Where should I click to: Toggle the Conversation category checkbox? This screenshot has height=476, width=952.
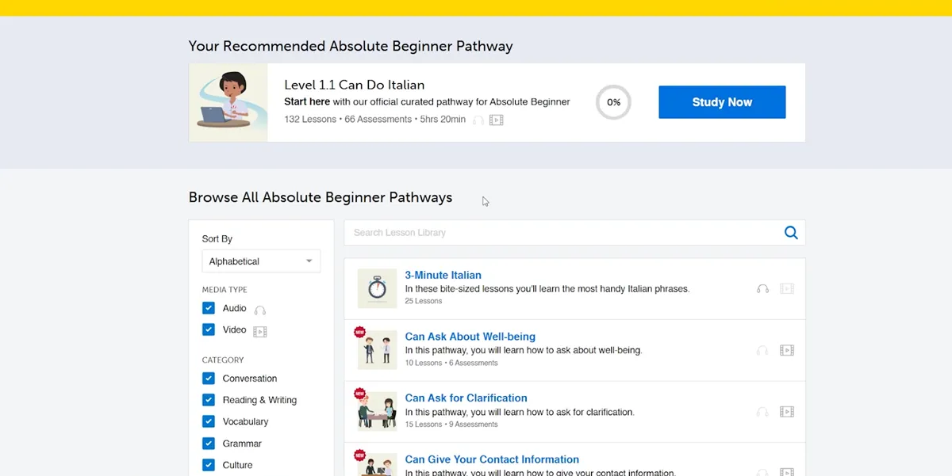pos(209,379)
